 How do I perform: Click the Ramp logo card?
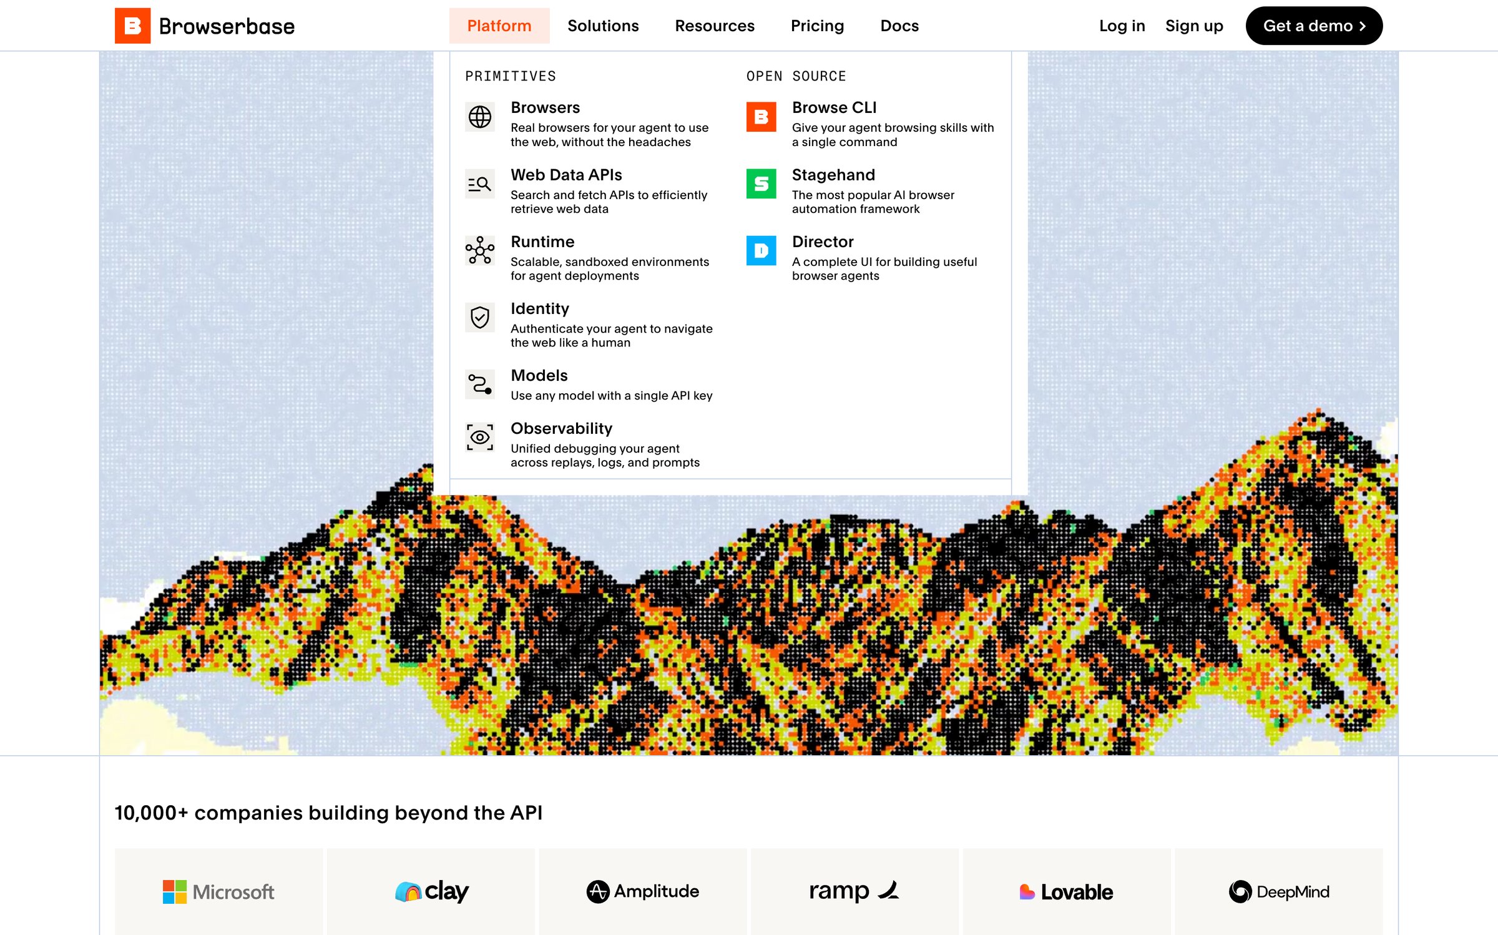pos(854,891)
